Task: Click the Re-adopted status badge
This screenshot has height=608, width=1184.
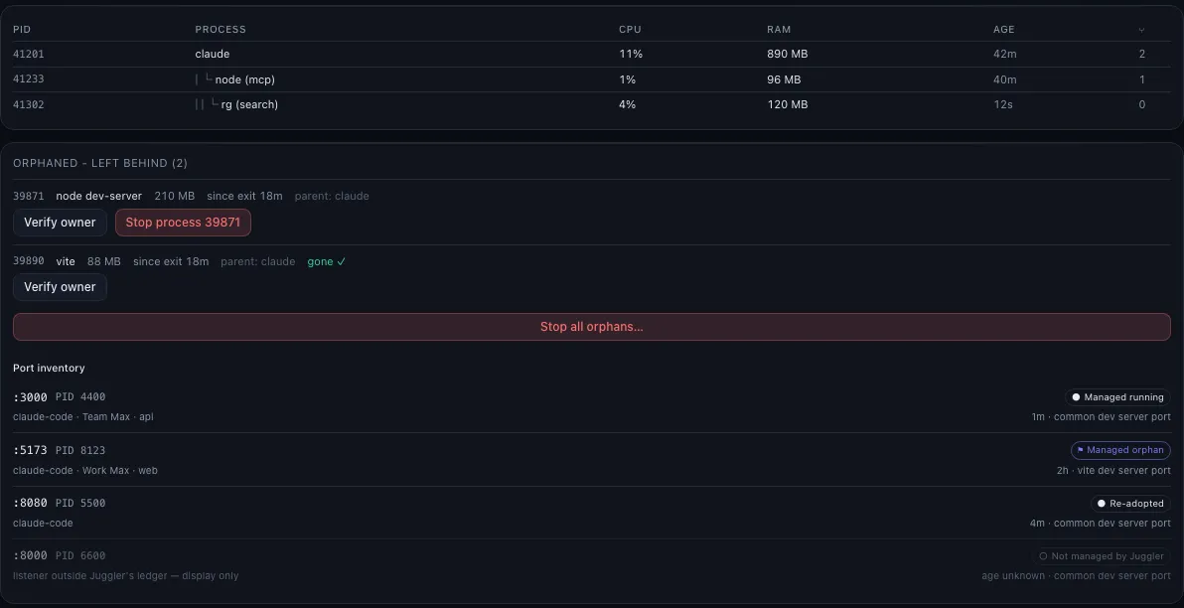Action: [x=1130, y=503]
